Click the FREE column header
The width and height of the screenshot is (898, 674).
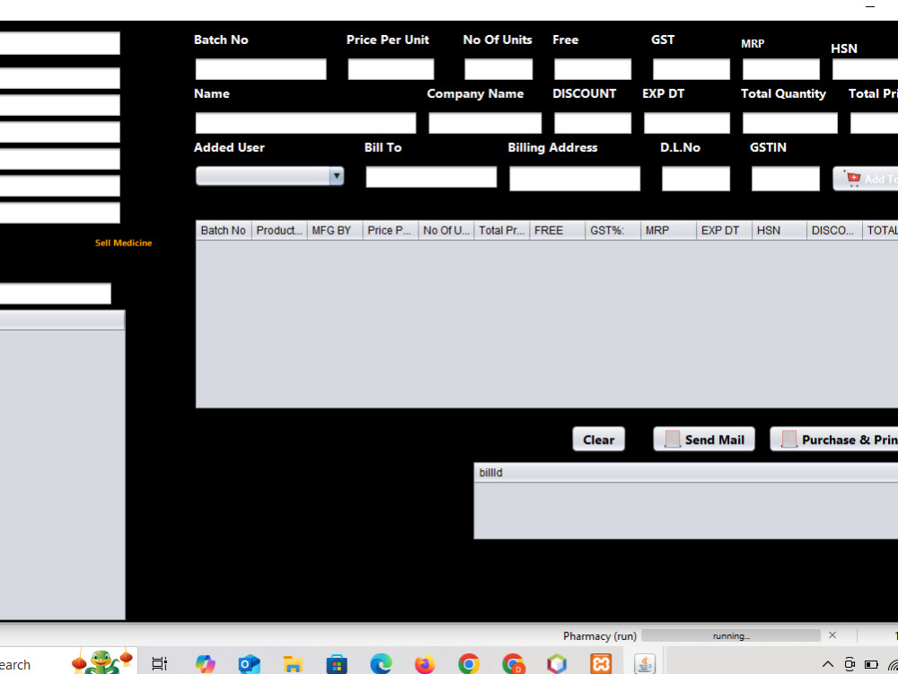[x=557, y=230]
